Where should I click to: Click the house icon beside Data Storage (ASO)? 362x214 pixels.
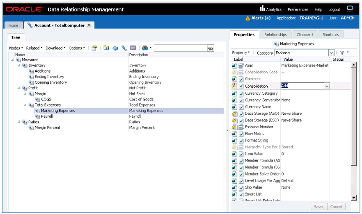[x=234, y=114]
